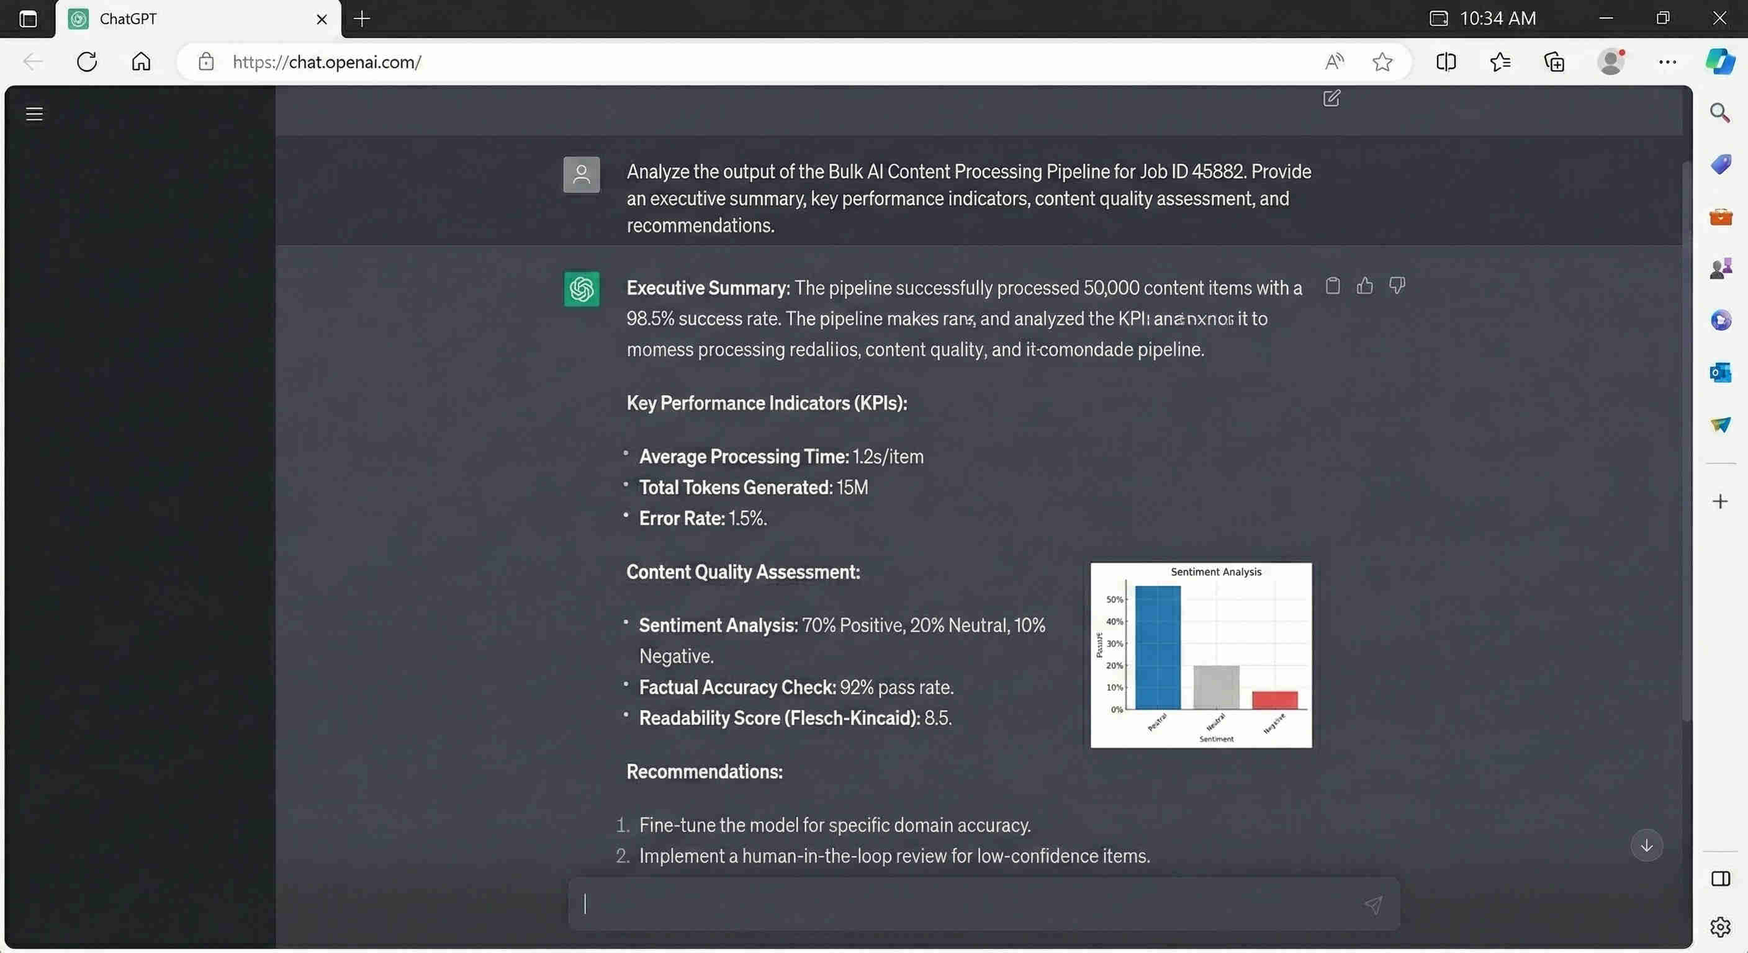Click Average Processing Time bullet

click(x=781, y=457)
